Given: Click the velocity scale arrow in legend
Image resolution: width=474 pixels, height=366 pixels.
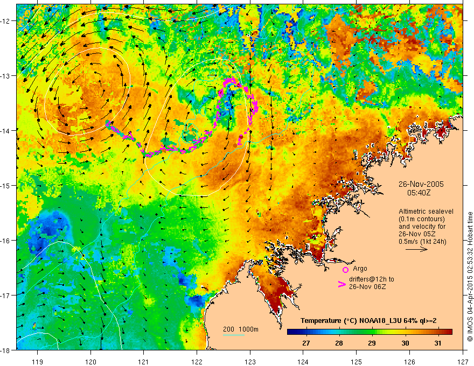Looking at the screenshot, I should (x=416, y=249).
